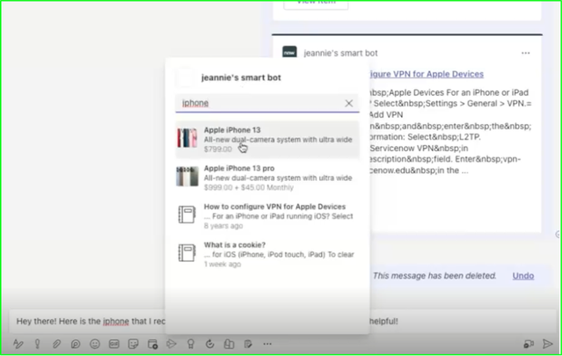Select the Apple iPhone 13 result
562x356 pixels.
pyautogui.click(x=267, y=139)
